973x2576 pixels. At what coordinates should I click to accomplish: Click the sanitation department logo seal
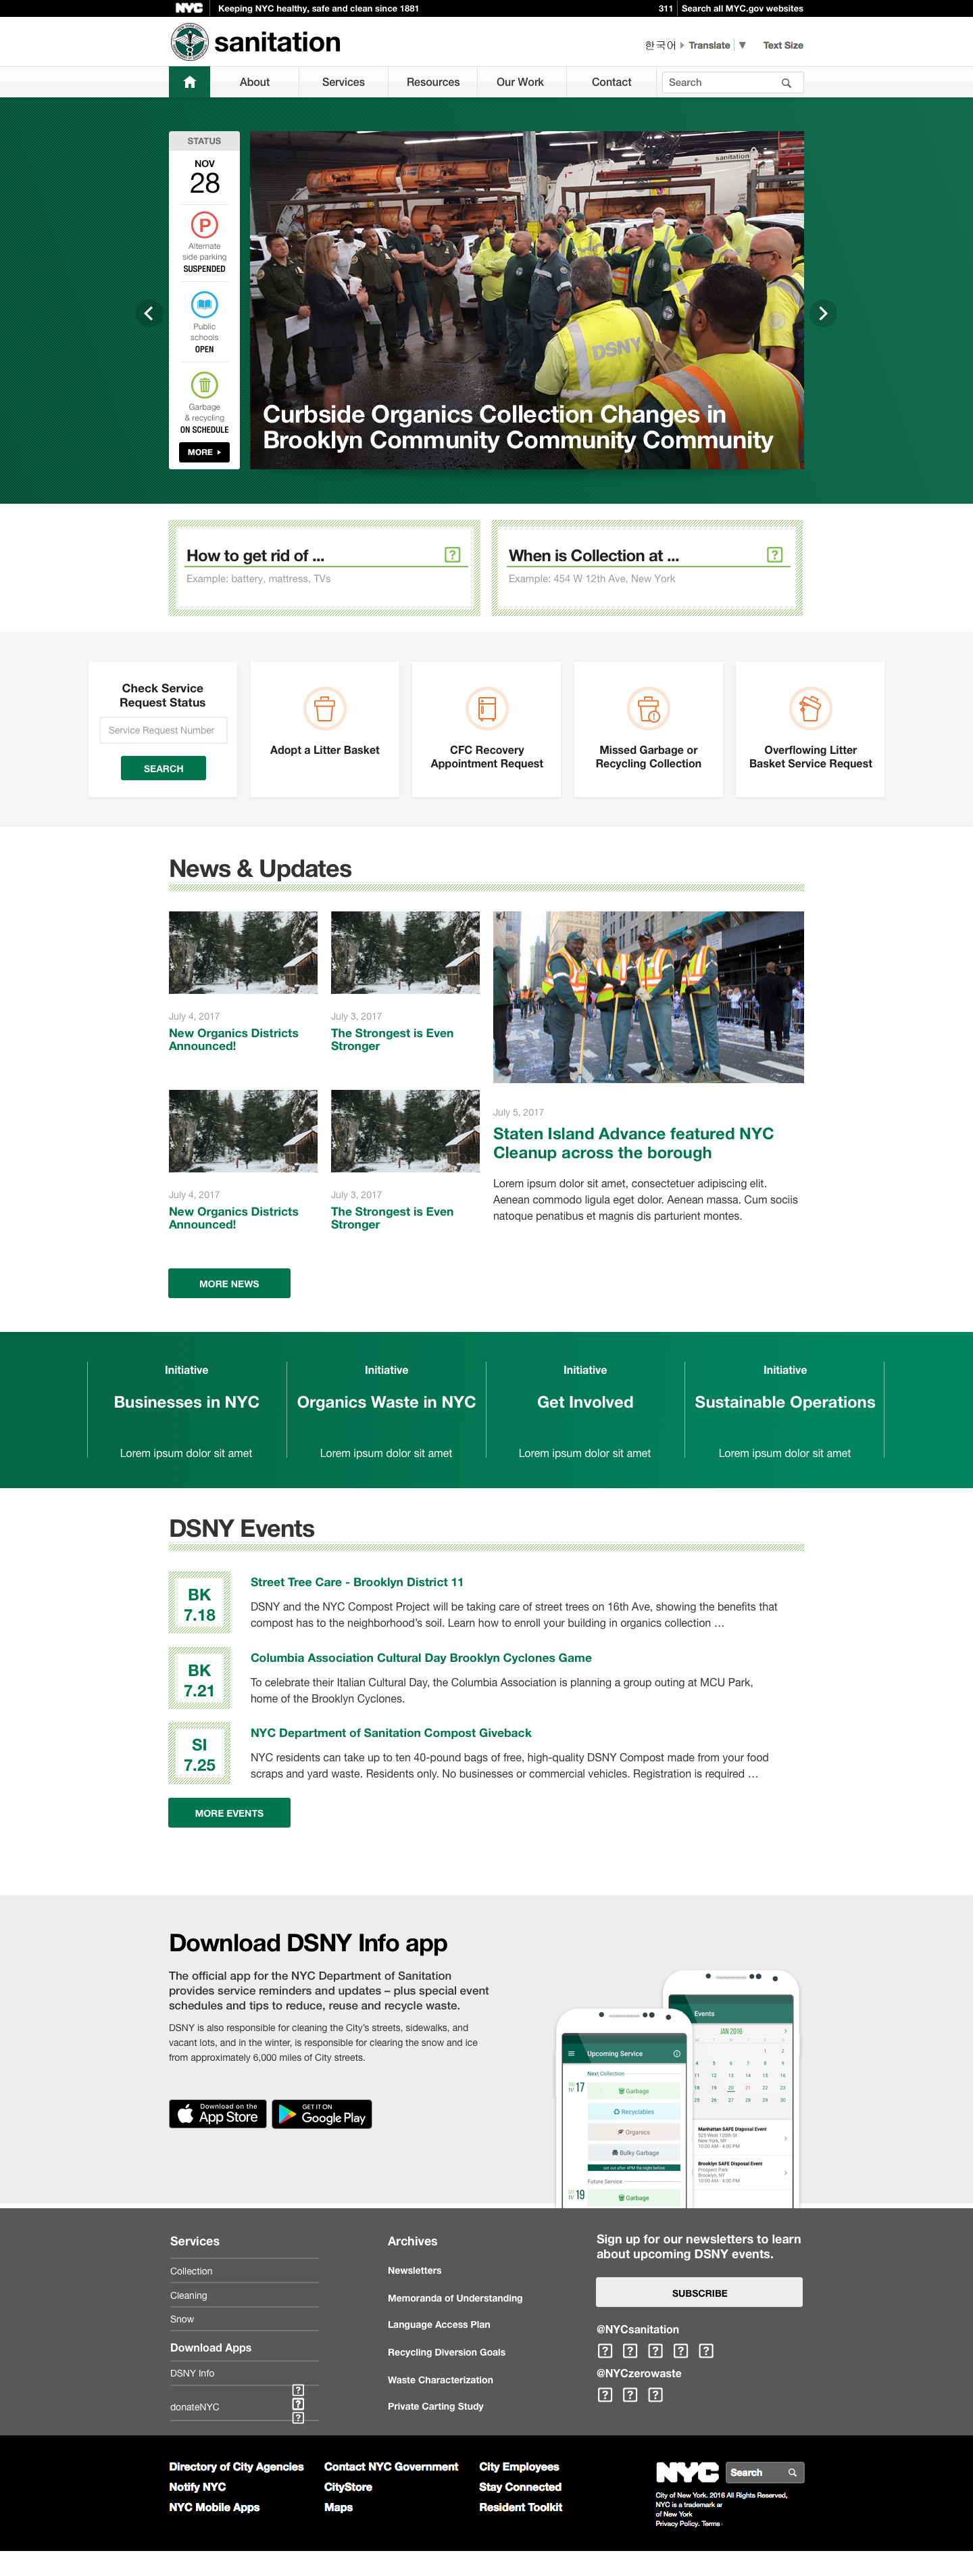189,42
